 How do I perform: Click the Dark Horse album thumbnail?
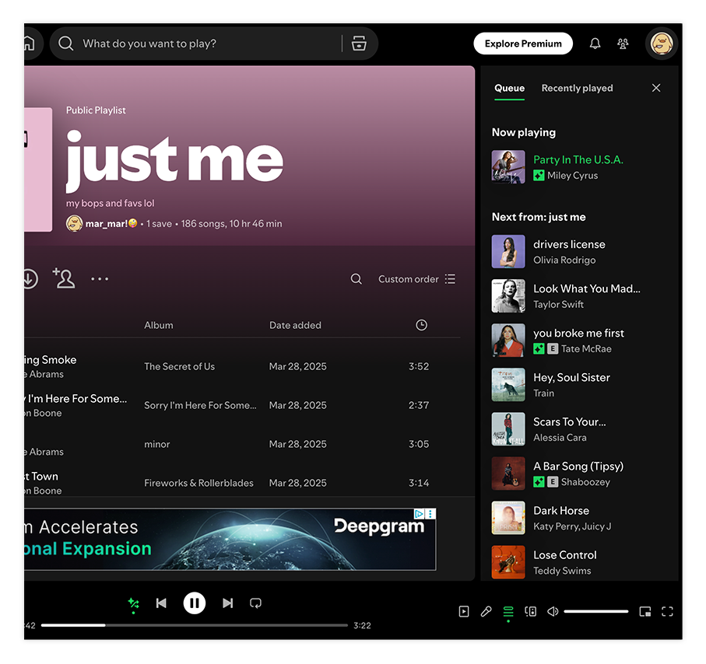tap(508, 518)
